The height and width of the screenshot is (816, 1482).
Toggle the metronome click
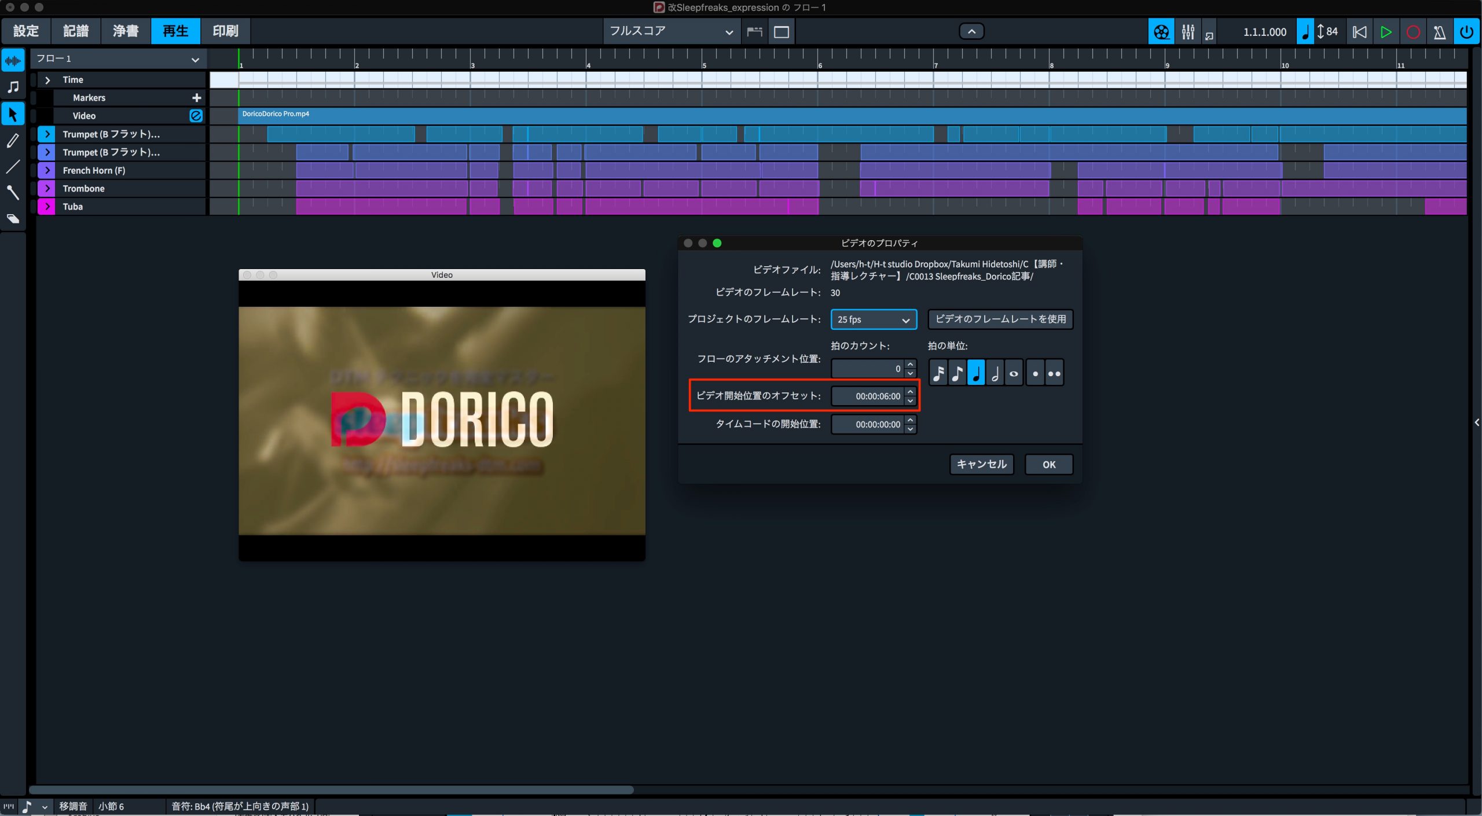click(x=1439, y=32)
